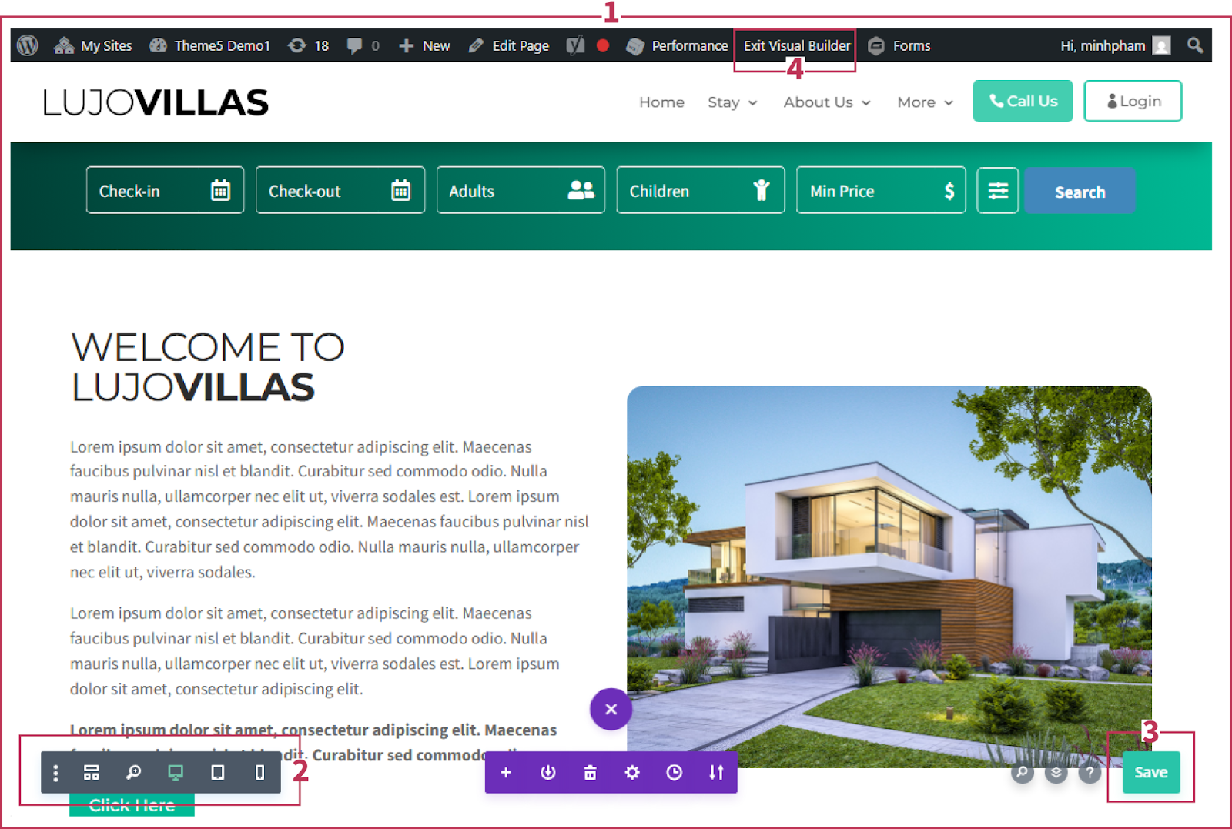The width and height of the screenshot is (1232, 829).
Task: Click the admin bar search magnifier icon
Action: point(1195,45)
